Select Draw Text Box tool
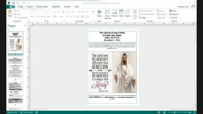 [107, 15]
